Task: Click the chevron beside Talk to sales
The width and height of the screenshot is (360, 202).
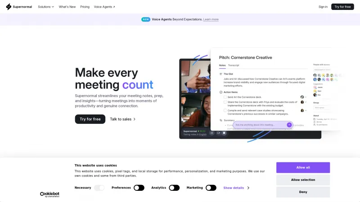Action: point(134,119)
